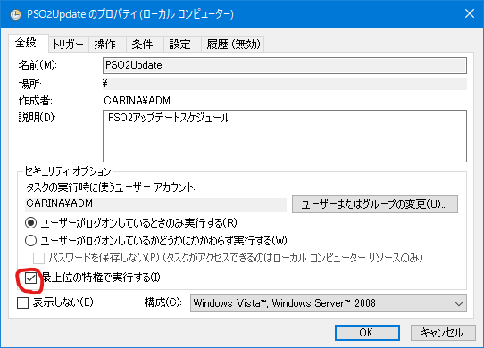Select ユーザーがログオンしているときのみ実行する radio
This screenshot has height=348, width=484.
[x=31, y=223]
